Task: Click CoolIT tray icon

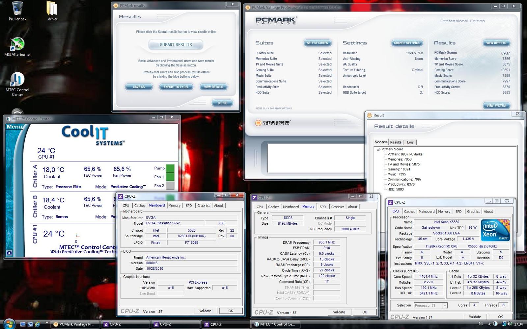Action: click(x=495, y=324)
